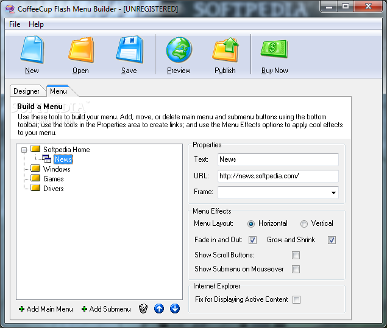This screenshot has width=387, height=328.
Task: Collapse the Softpedia Home tree node
Action: coord(24,150)
